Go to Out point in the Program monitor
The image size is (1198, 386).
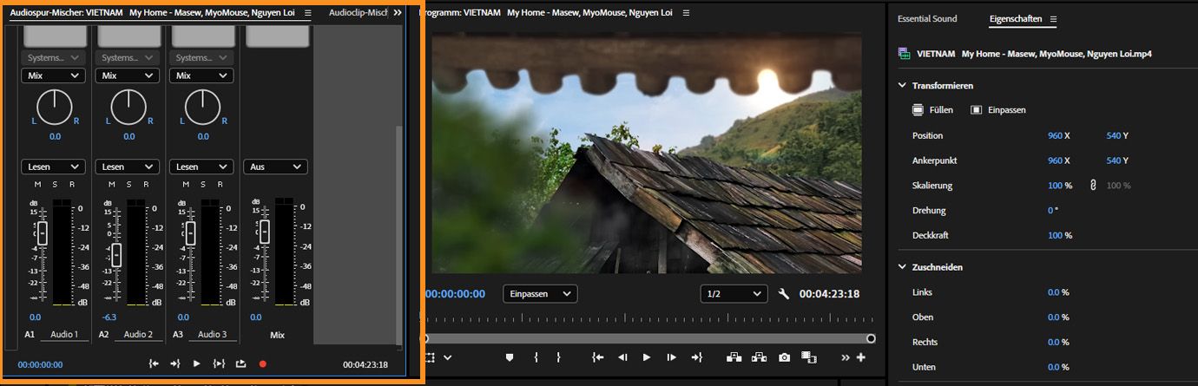click(696, 357)
